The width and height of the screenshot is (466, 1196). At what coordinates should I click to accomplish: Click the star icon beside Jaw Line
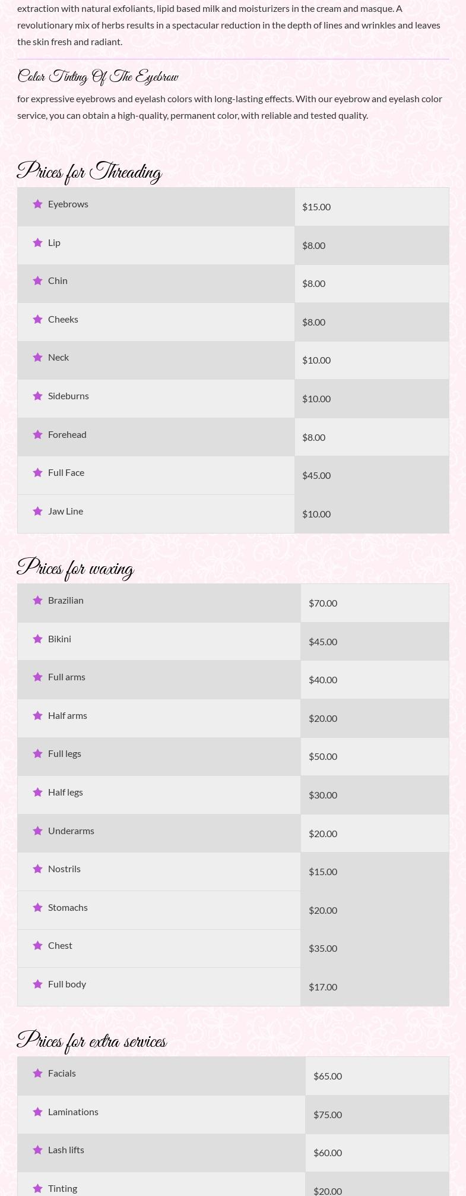38,512
